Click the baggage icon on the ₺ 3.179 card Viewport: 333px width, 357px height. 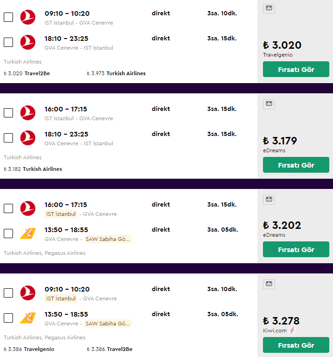269,104
